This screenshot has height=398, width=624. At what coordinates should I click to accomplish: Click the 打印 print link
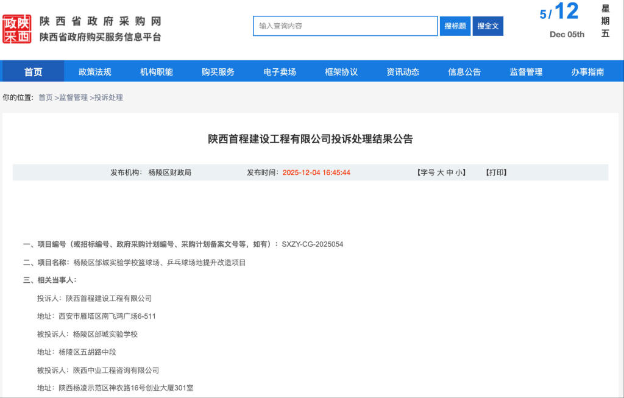click(x=496, y=172)
